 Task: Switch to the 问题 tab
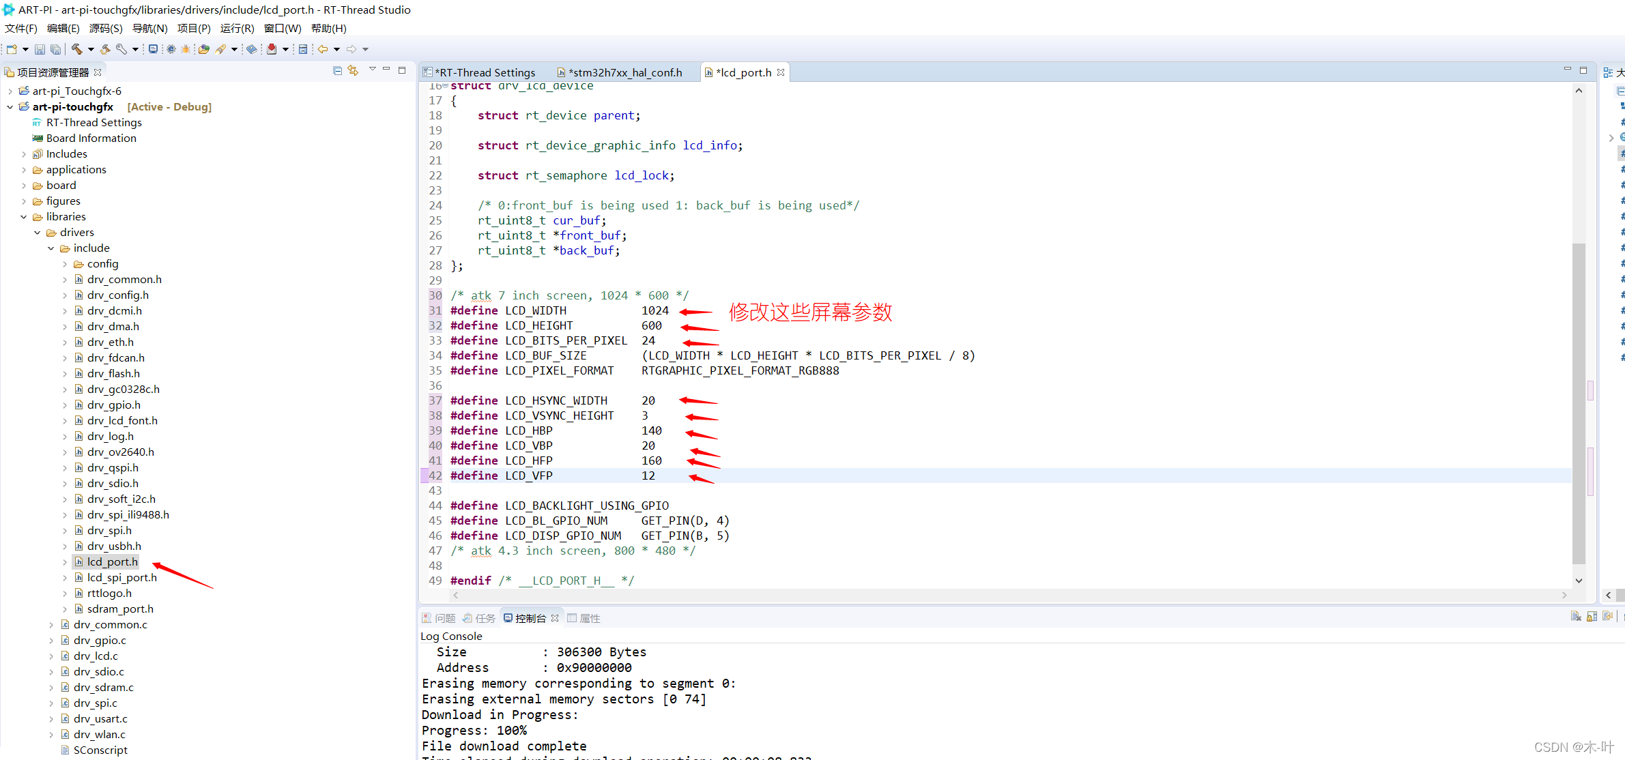pos(439,619)
